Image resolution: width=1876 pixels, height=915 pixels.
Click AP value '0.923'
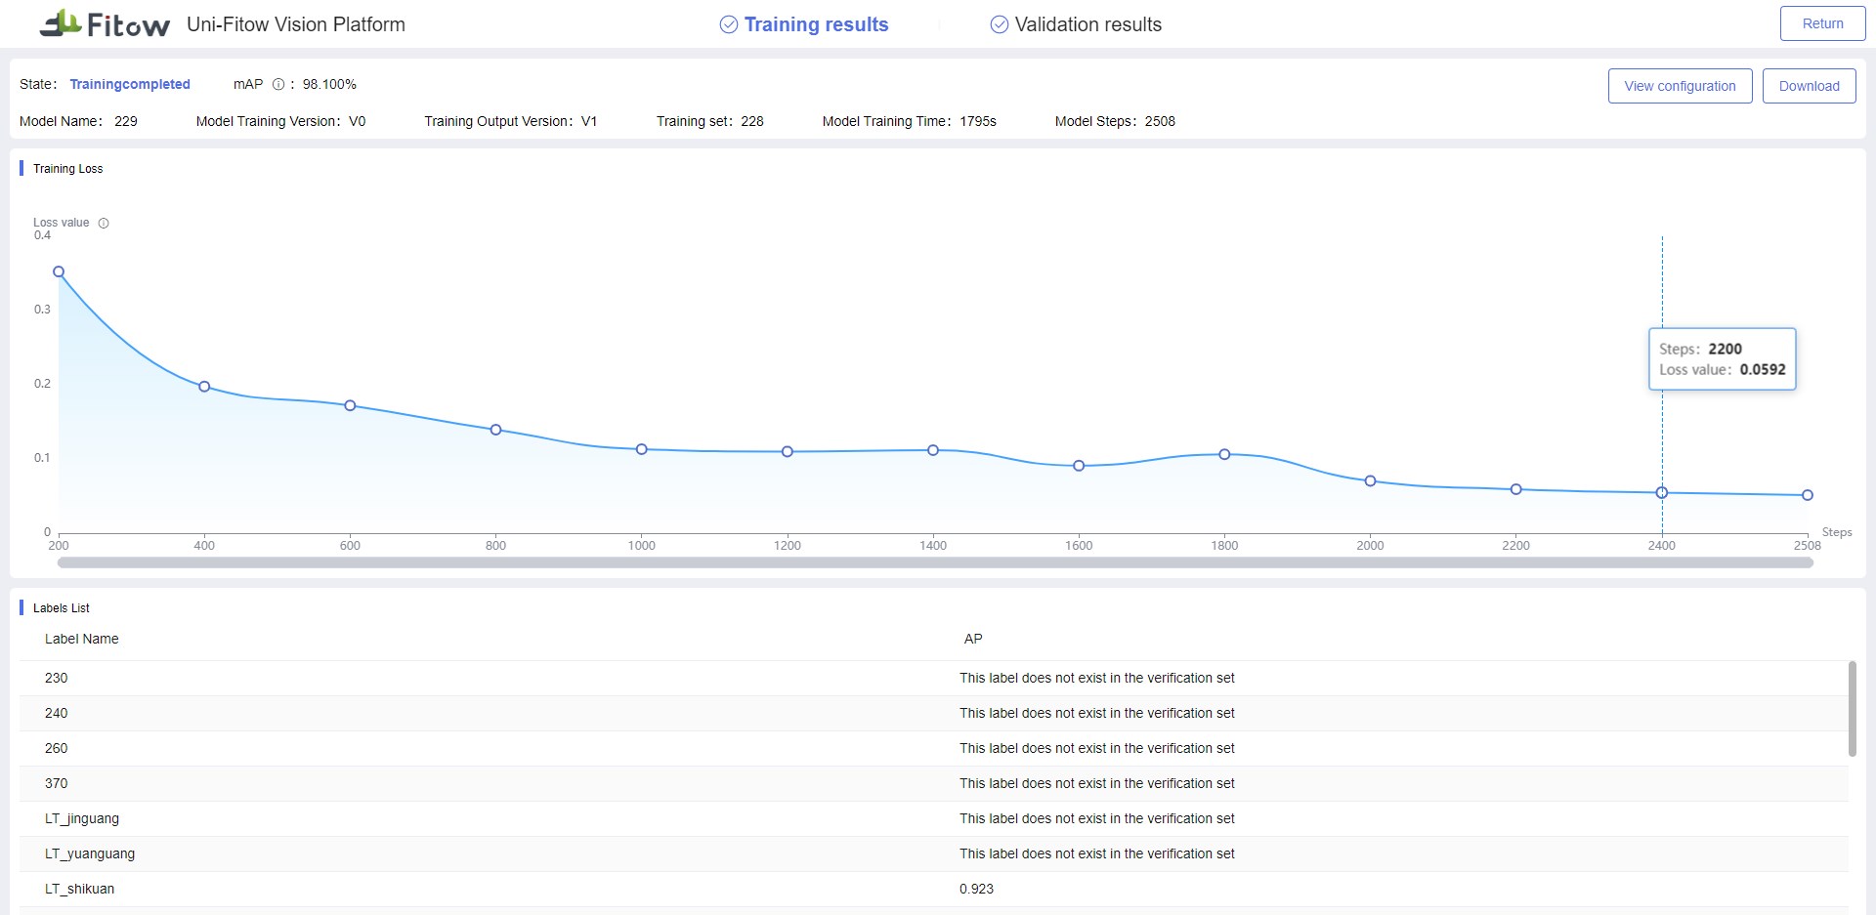[976, 889]
